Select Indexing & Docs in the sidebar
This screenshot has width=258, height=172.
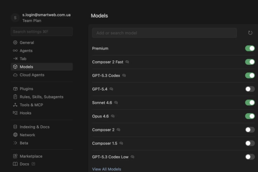tap(42, 127)
